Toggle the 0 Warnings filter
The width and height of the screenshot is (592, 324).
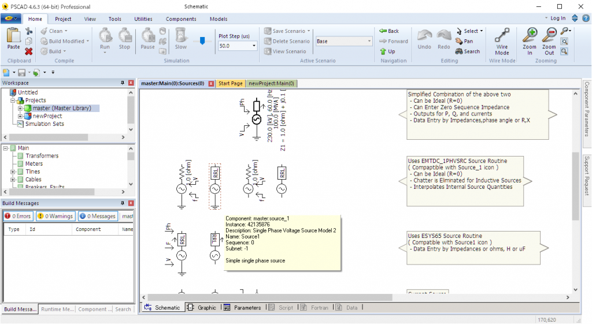[x=55, y=216]
